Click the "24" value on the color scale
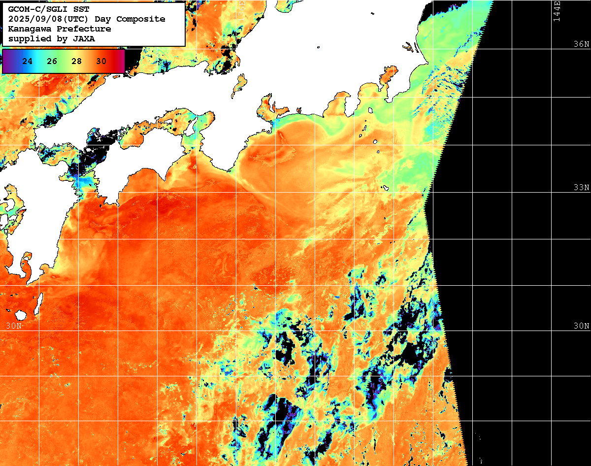This screenshot has width=591, height=466. 28,62
